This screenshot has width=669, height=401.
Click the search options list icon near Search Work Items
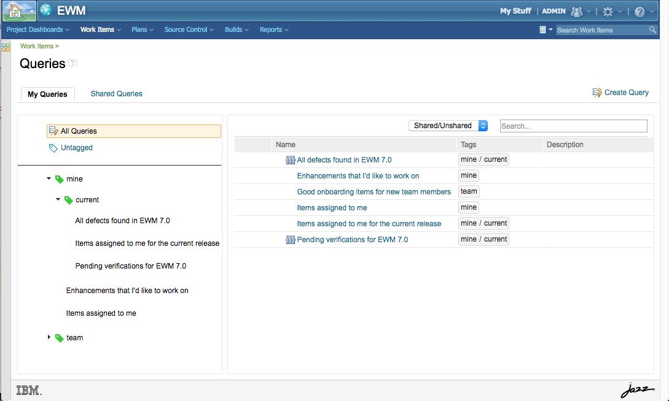coord(543,29)
